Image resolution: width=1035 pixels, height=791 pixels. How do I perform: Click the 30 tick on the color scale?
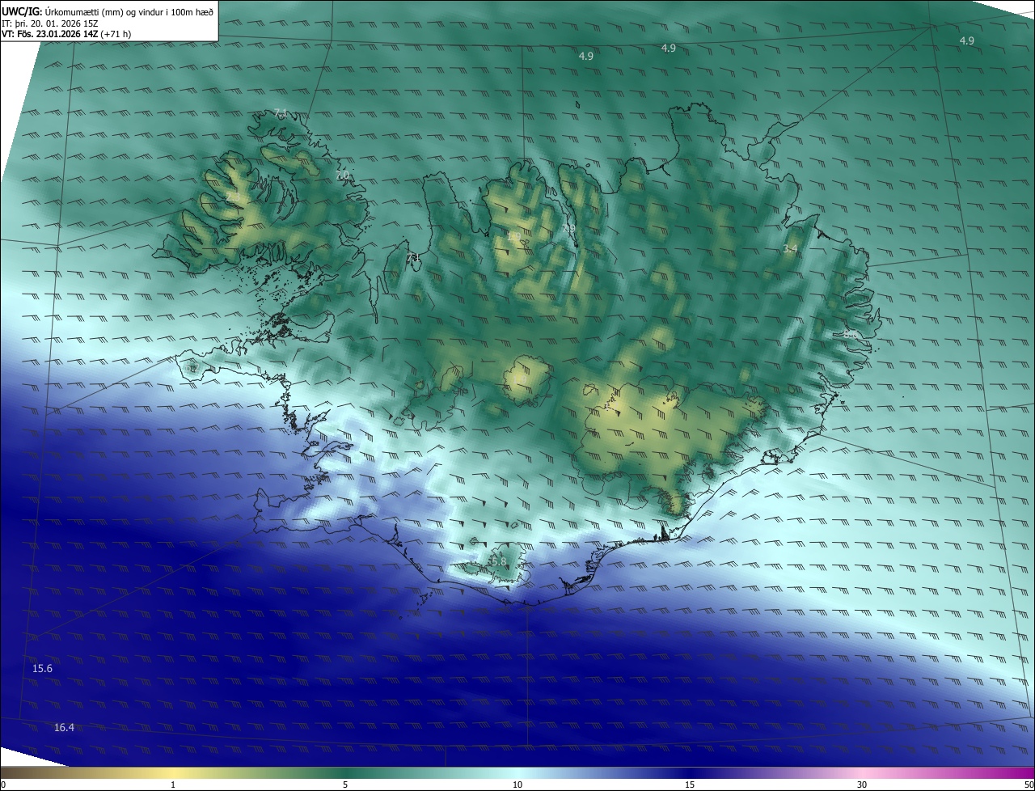862,785
